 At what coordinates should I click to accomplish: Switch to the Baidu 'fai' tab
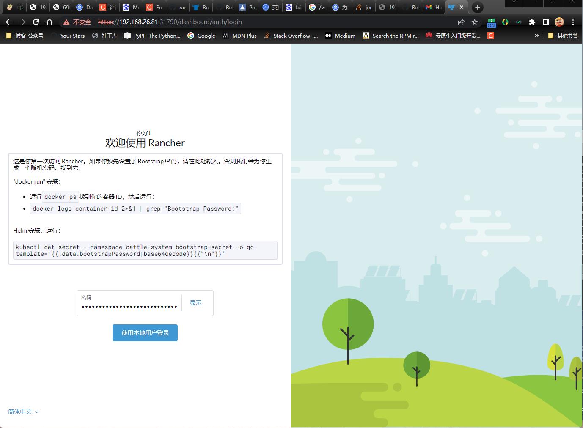[294, 7]
